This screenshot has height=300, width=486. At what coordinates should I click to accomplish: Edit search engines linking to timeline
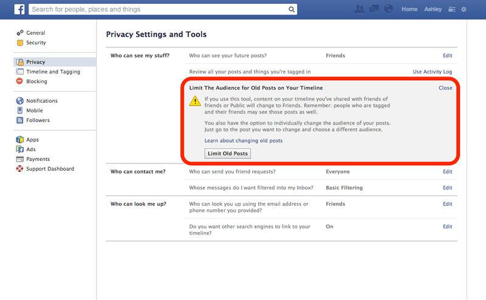click(x=447, y=227)
